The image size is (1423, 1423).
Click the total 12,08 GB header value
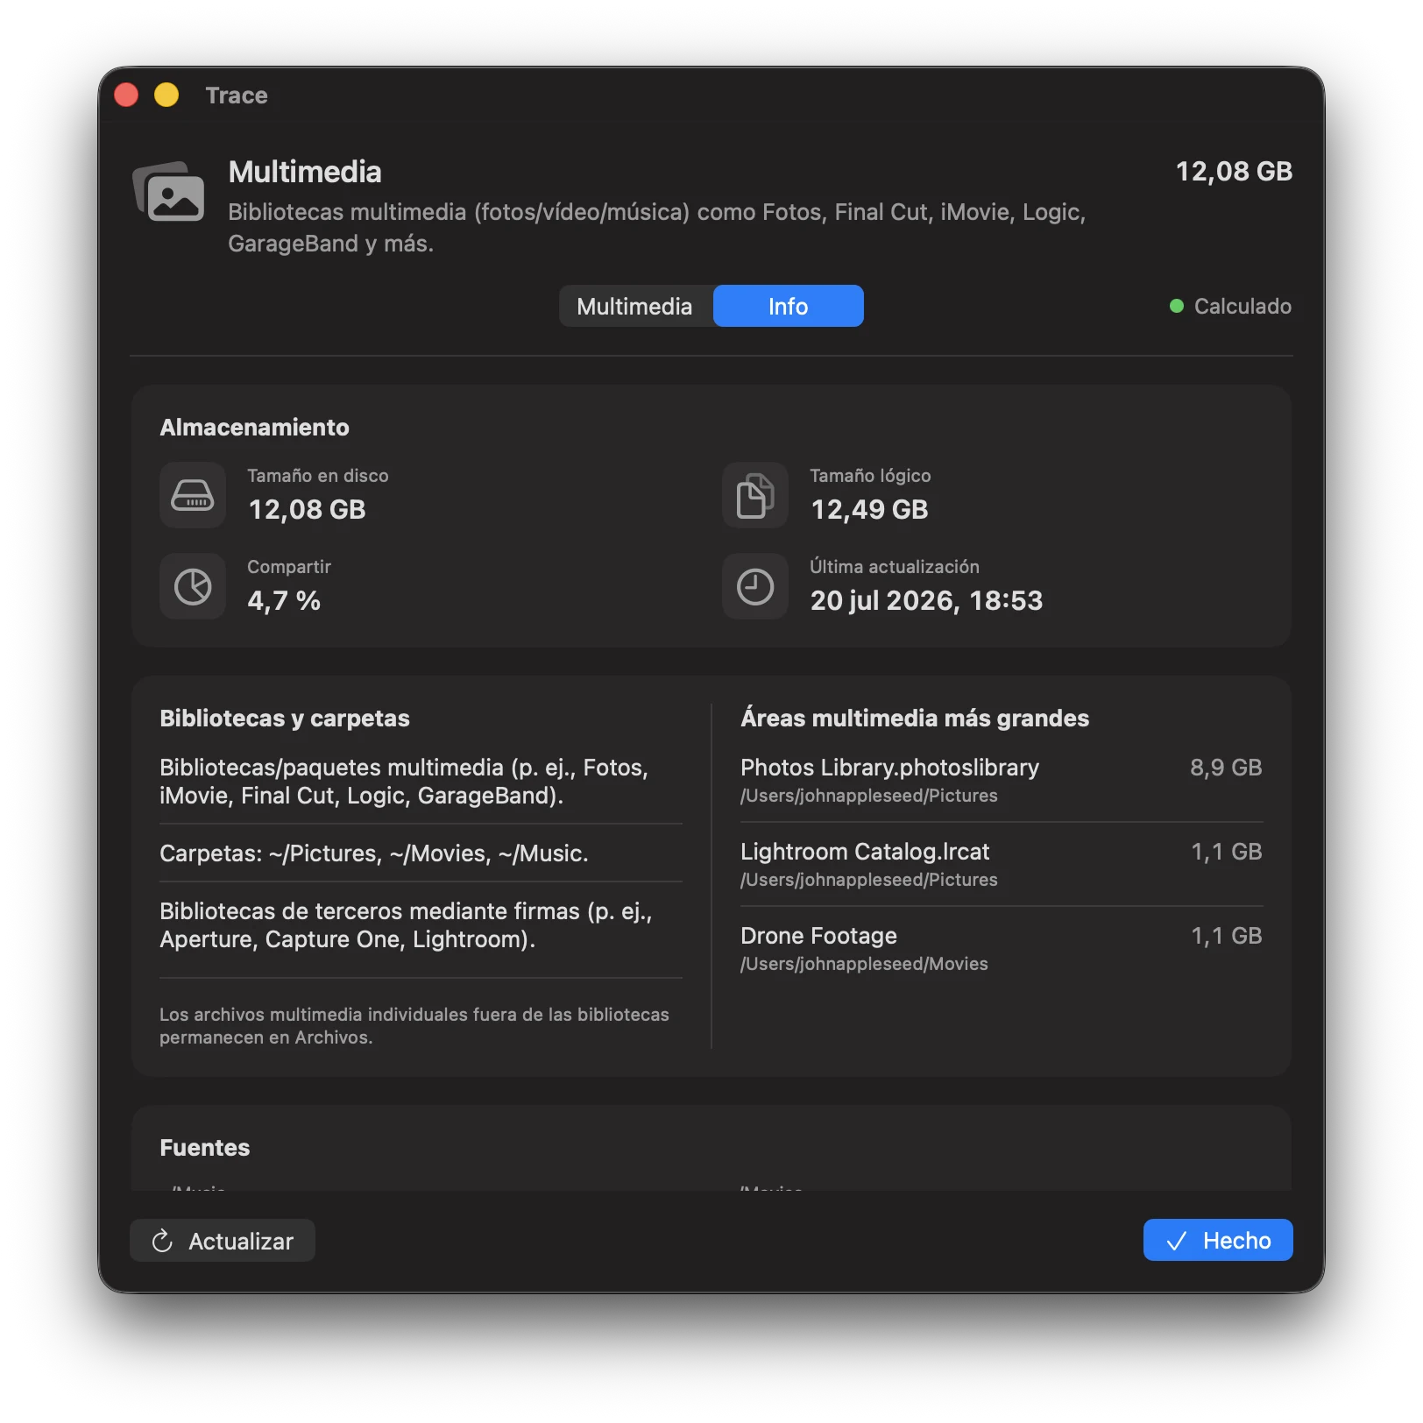(x=1234, y=171)
